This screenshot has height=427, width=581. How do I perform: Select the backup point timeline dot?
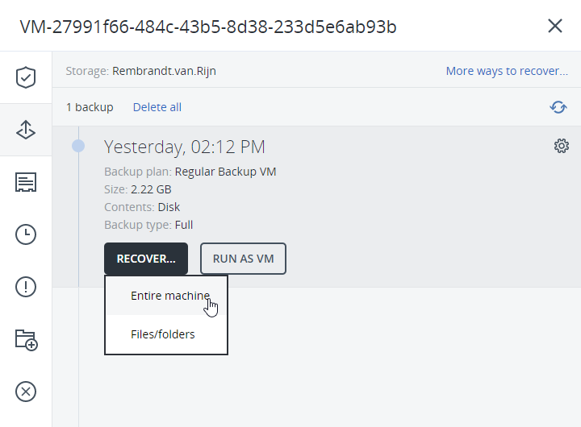point(78,146)
